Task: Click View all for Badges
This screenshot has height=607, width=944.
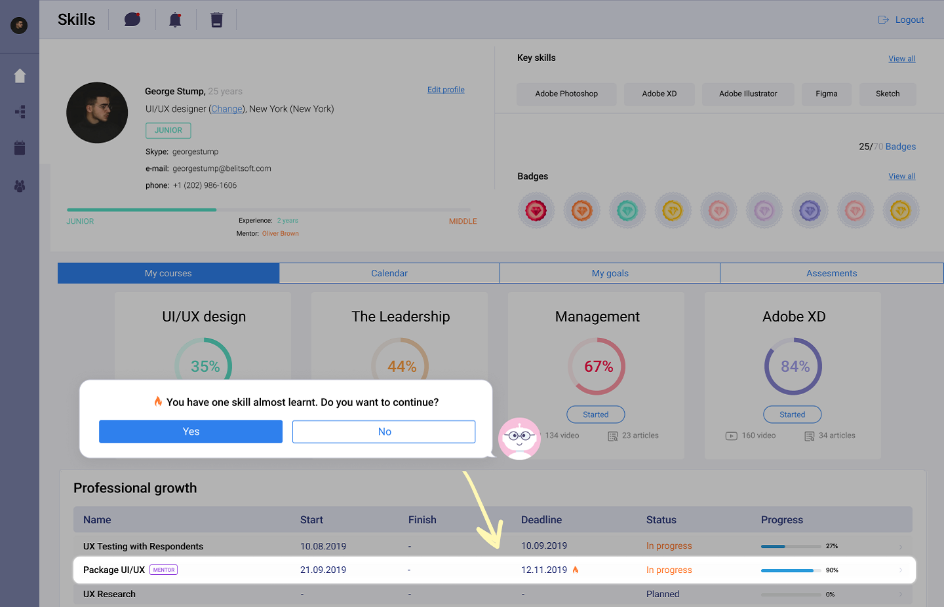Action: (902, 176)
